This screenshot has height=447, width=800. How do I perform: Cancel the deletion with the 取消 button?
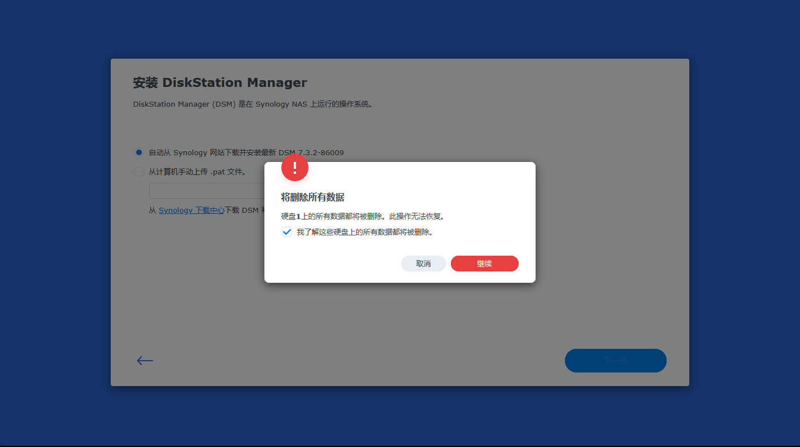point(424,264)
